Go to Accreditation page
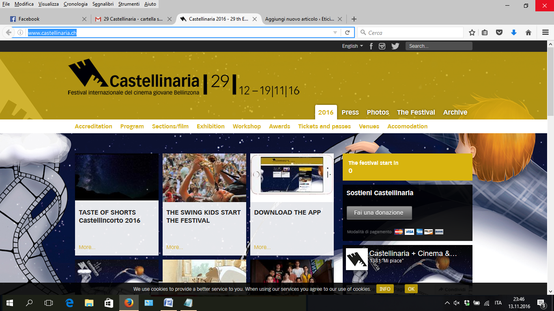This screenshot has height=311, width=554. point(93,126)
